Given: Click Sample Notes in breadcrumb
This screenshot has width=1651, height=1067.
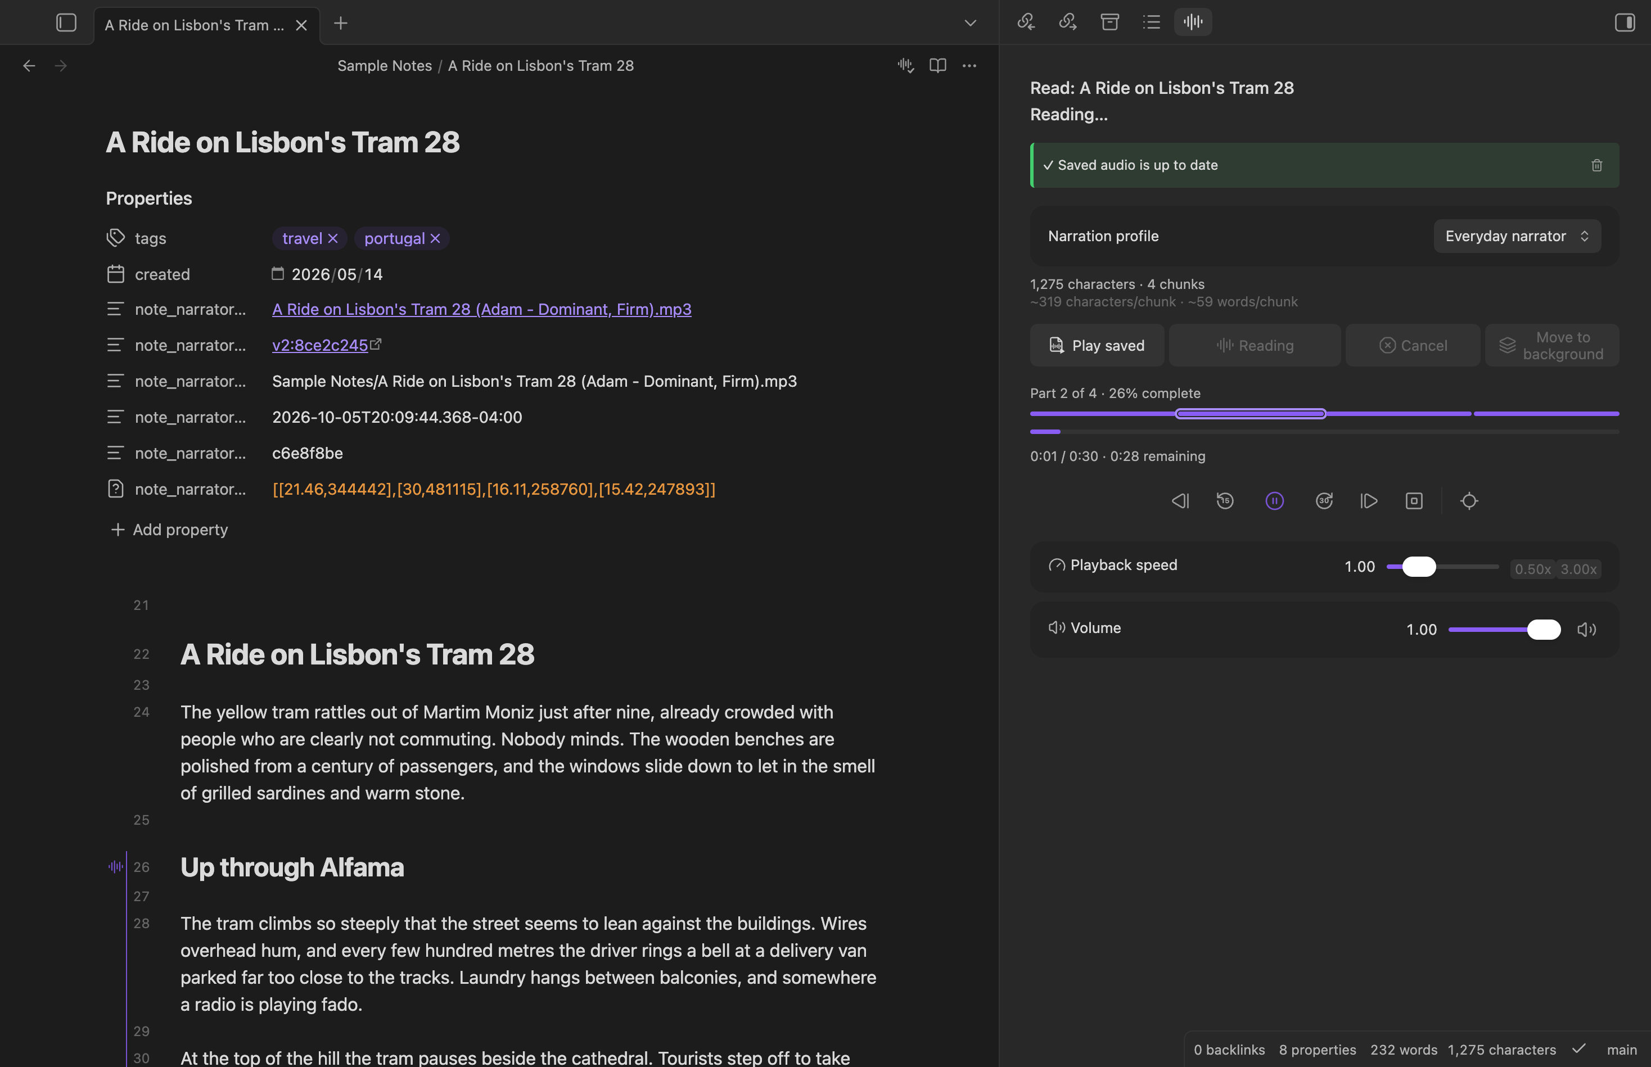Looking at the screenshot, I should coord(385,65).
